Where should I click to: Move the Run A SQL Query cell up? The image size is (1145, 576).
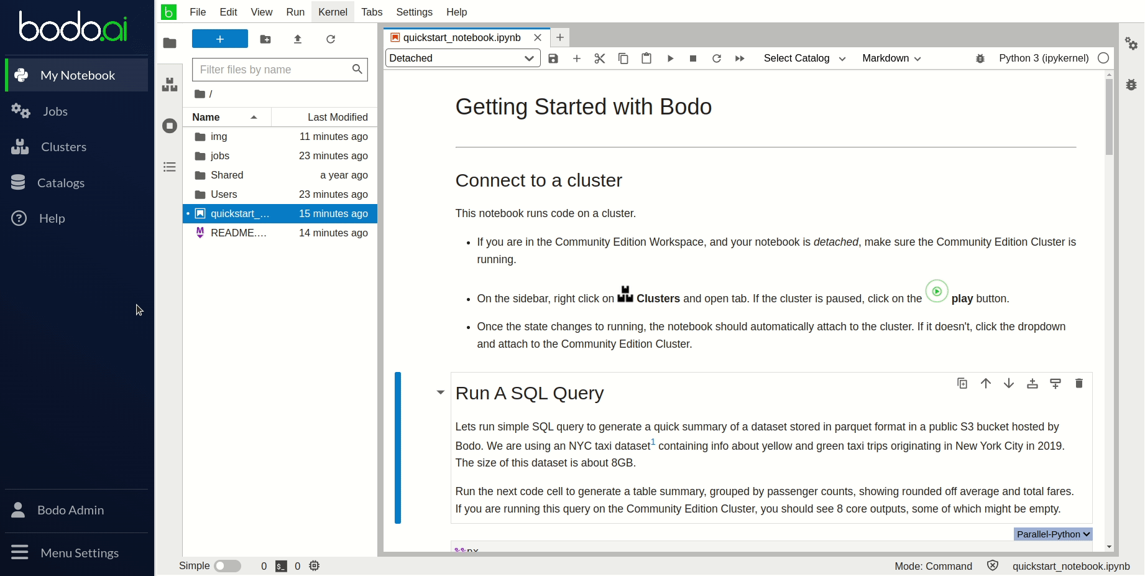click(x=985, y=383)
